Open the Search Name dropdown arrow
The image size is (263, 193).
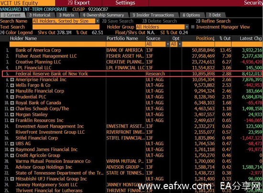97,21
